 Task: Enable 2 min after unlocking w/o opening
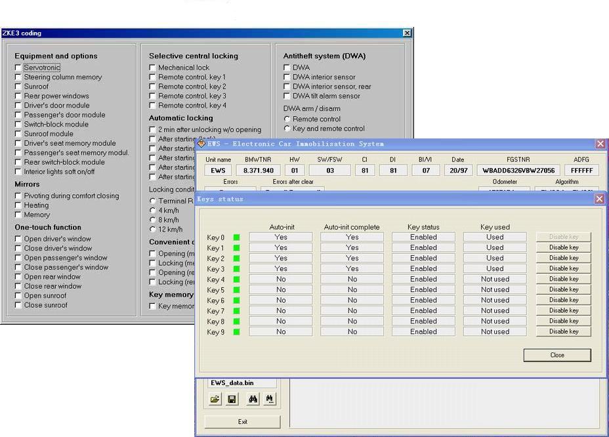point(152,129)
